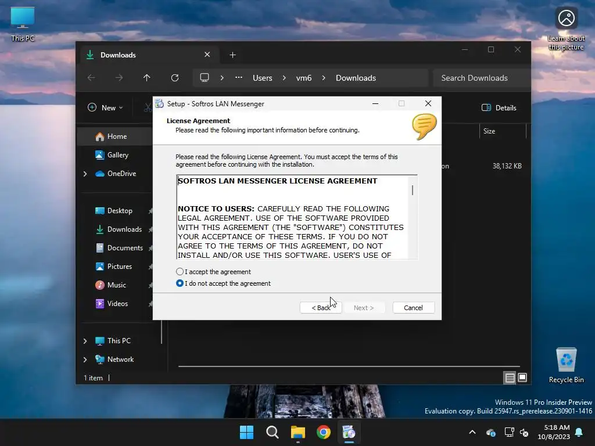
Task: Open the clock and date panel
Action: point(554,432)
